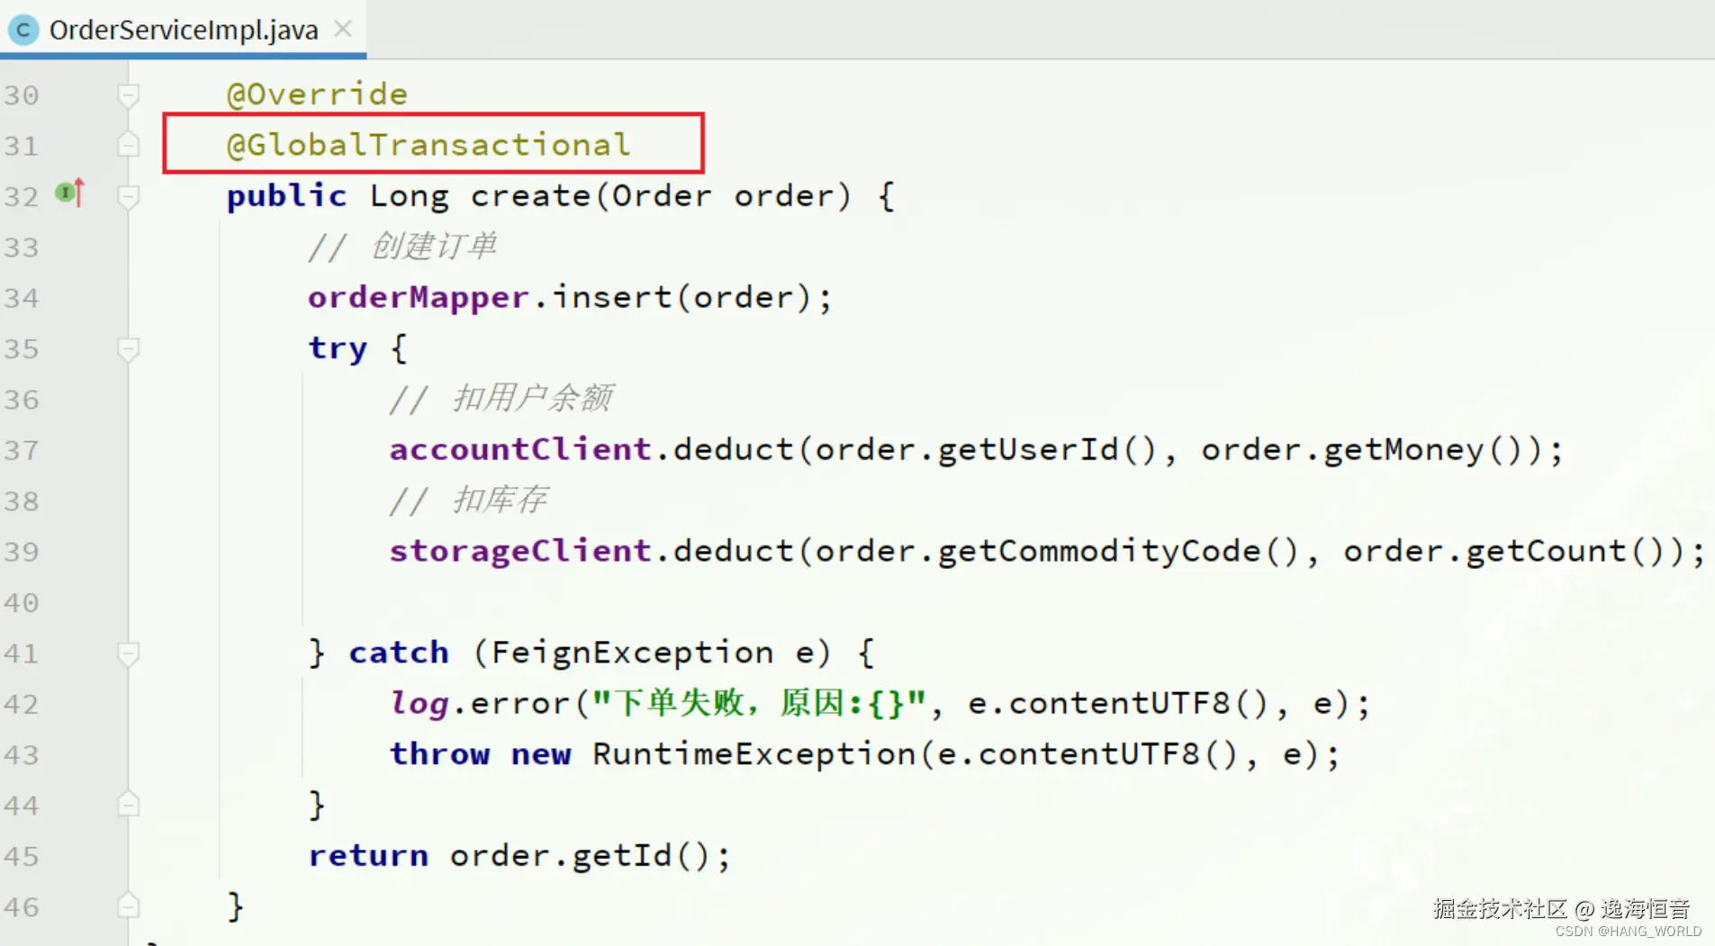Click the 'public' keyword on line 32
The height and width of the screenshot is (946, 1715).
(286, 196)
